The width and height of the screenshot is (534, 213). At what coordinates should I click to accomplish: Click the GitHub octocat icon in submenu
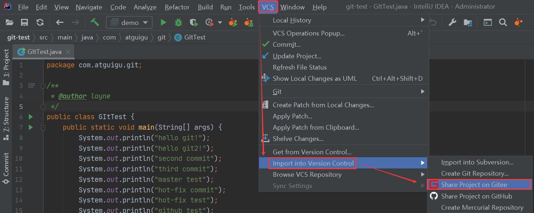point(434,196)
